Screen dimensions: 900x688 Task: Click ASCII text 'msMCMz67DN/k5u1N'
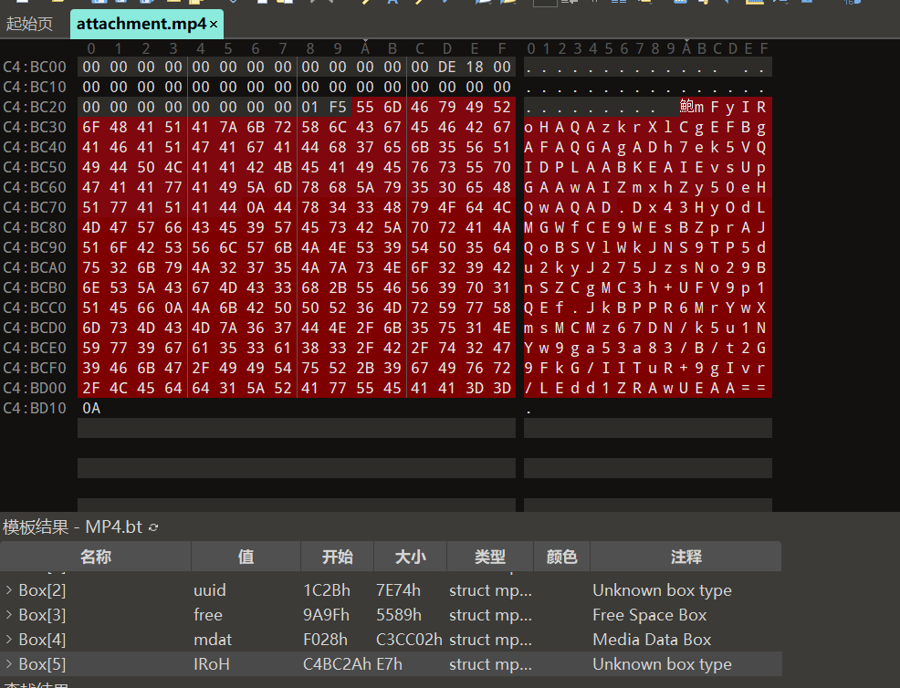click(x=645, y=328)
